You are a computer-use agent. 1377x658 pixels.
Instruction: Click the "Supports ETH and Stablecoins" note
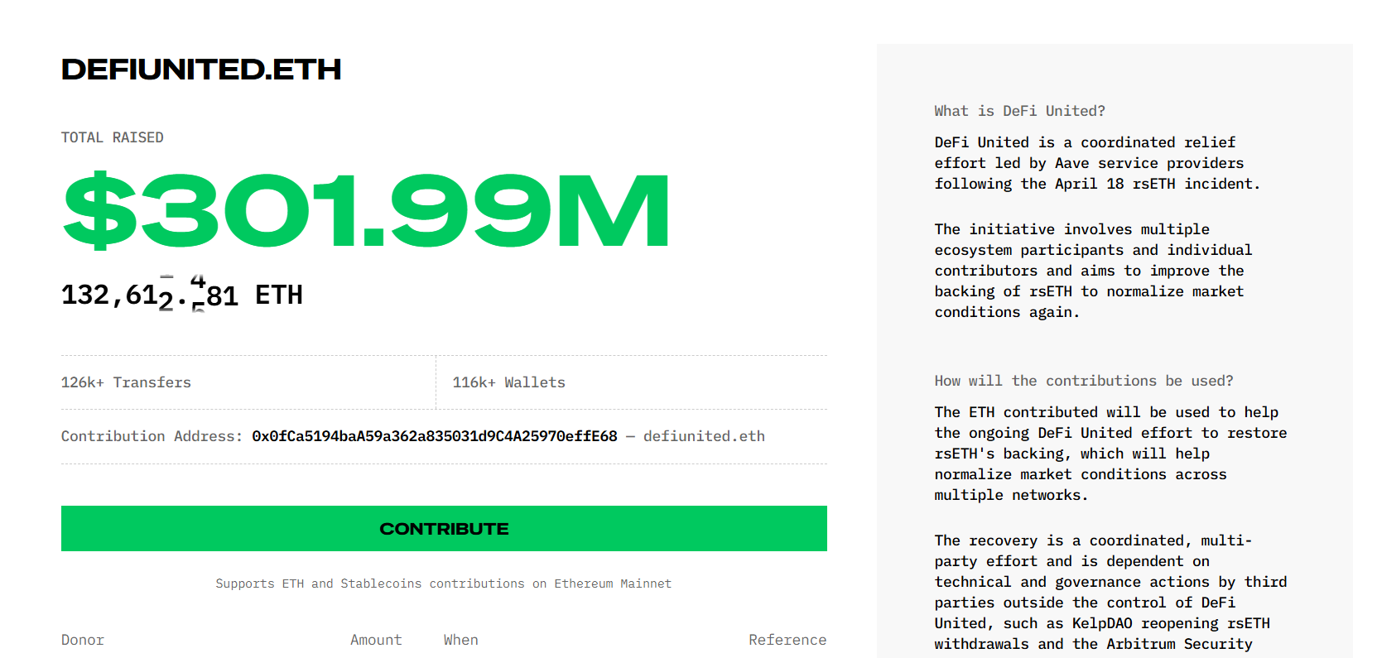[x=443, y=584]
